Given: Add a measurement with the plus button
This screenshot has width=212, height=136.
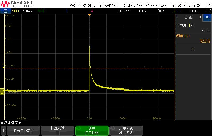Looking at the screenshot, I should coord(193,49).
